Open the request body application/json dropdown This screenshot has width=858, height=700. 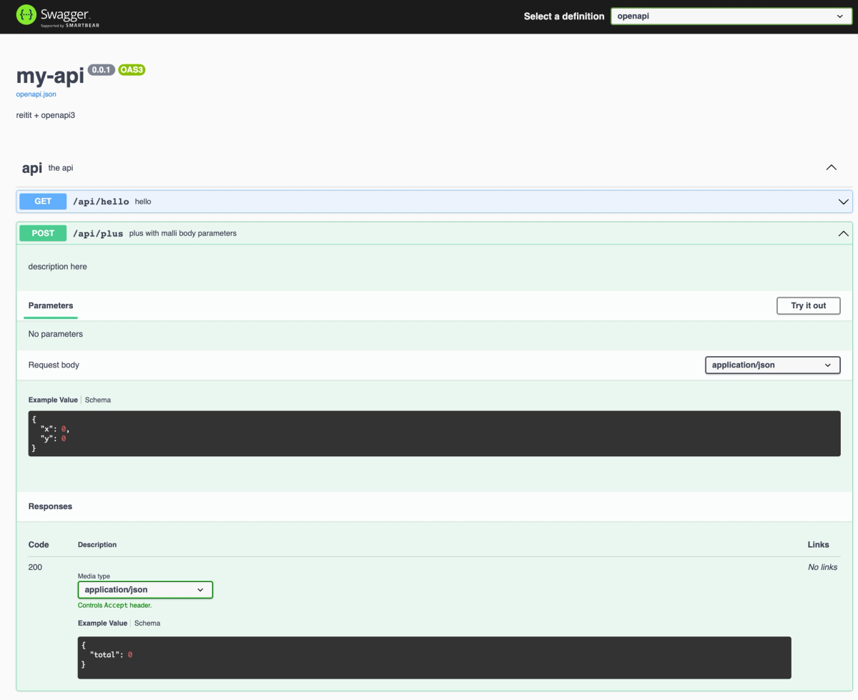772,365
